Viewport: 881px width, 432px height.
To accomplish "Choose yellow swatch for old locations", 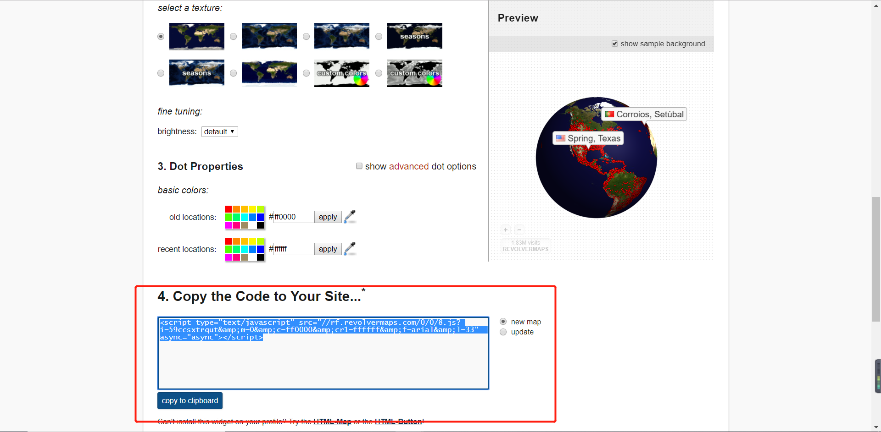I will click(x=252, y=209).
